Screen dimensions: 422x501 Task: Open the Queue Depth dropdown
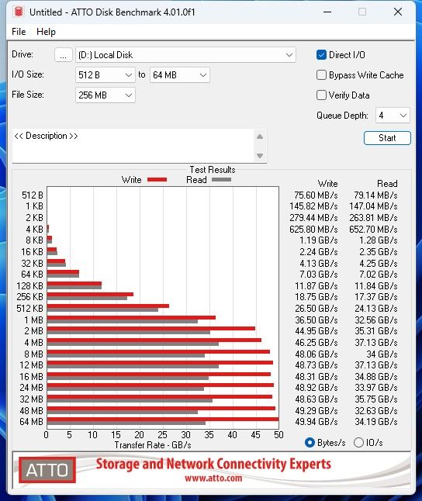coord(393,116)
